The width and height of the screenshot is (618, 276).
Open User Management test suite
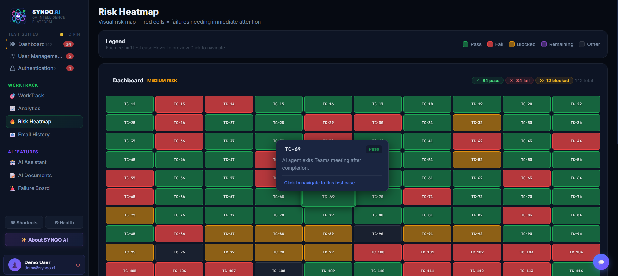pyautogui.click(x=44, y=56)
